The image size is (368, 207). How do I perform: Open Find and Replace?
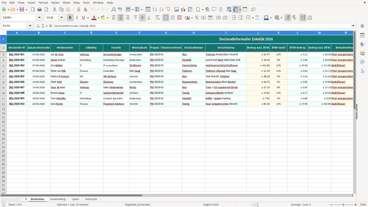click(x=113, y=10)
